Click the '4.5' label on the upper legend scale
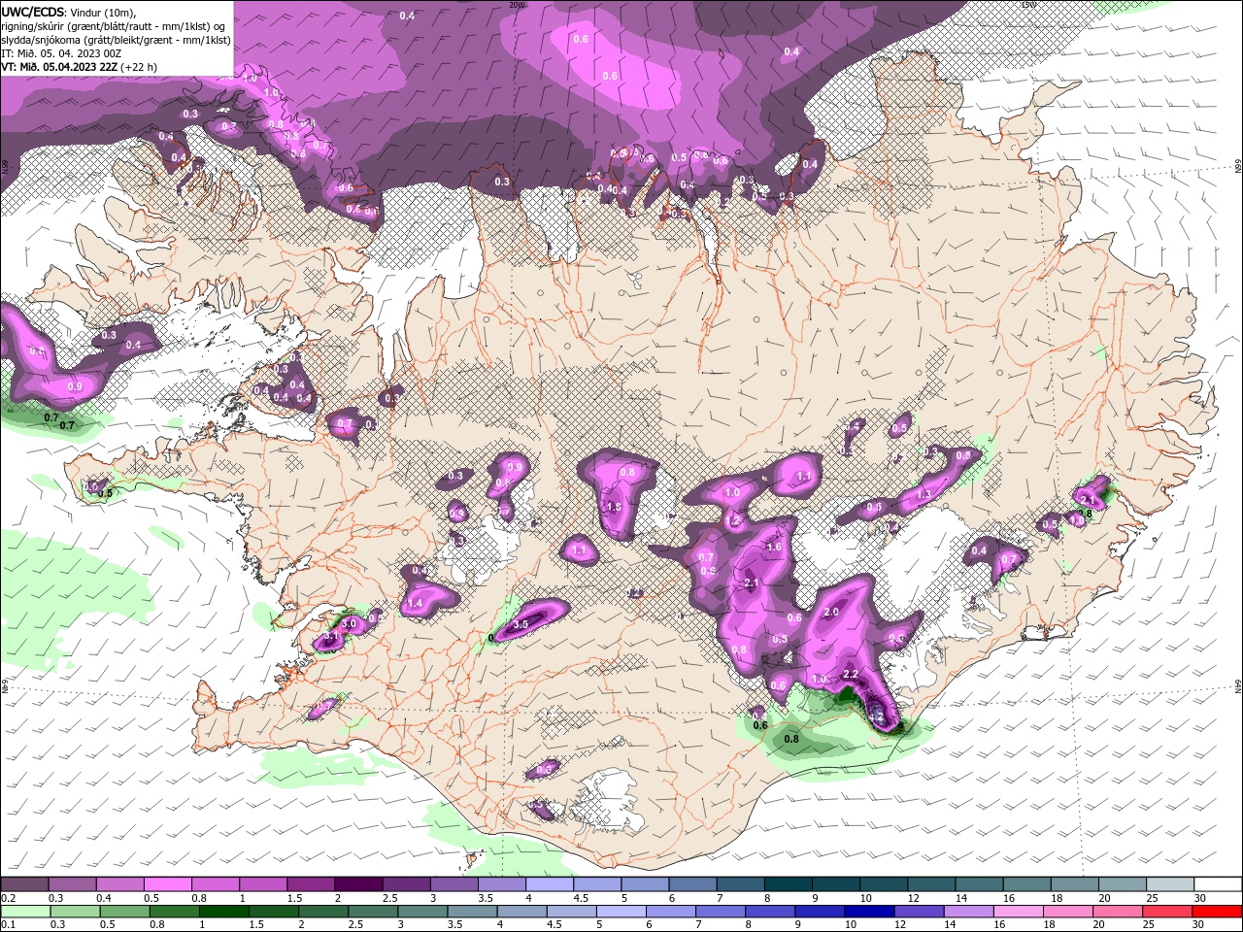 click(x=581, y=898)
